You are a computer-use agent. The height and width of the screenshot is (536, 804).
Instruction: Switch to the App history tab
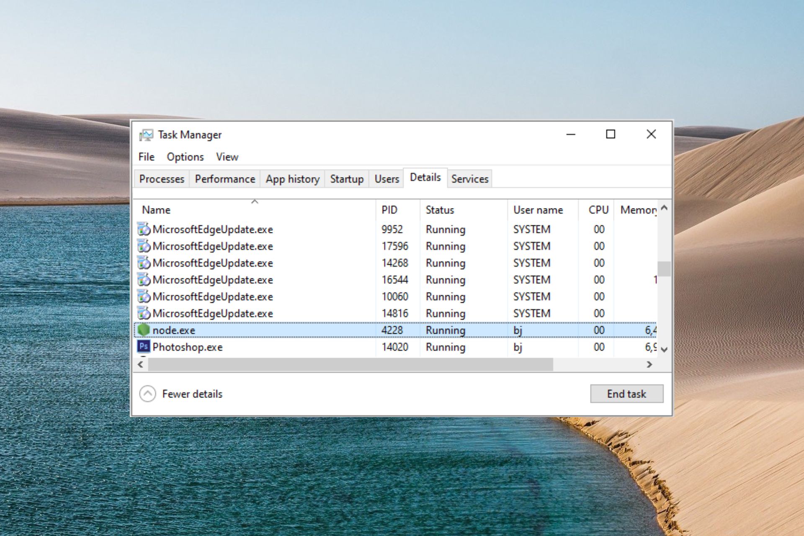292,179
